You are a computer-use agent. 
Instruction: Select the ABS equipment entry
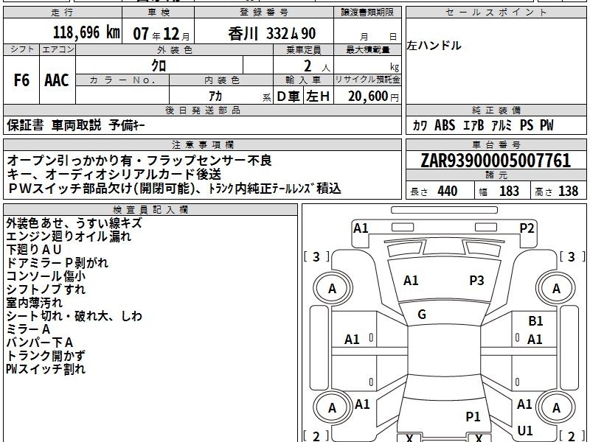[x=445, y=125]
